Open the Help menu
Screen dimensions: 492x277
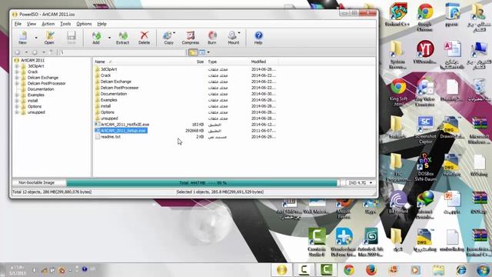(101, 24)
